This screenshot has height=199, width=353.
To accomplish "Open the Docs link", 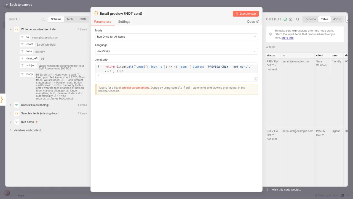I will pos(253,22).
